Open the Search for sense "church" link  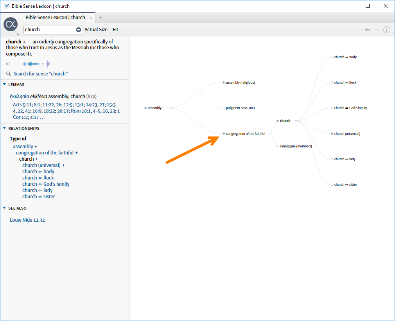(41, 74)
